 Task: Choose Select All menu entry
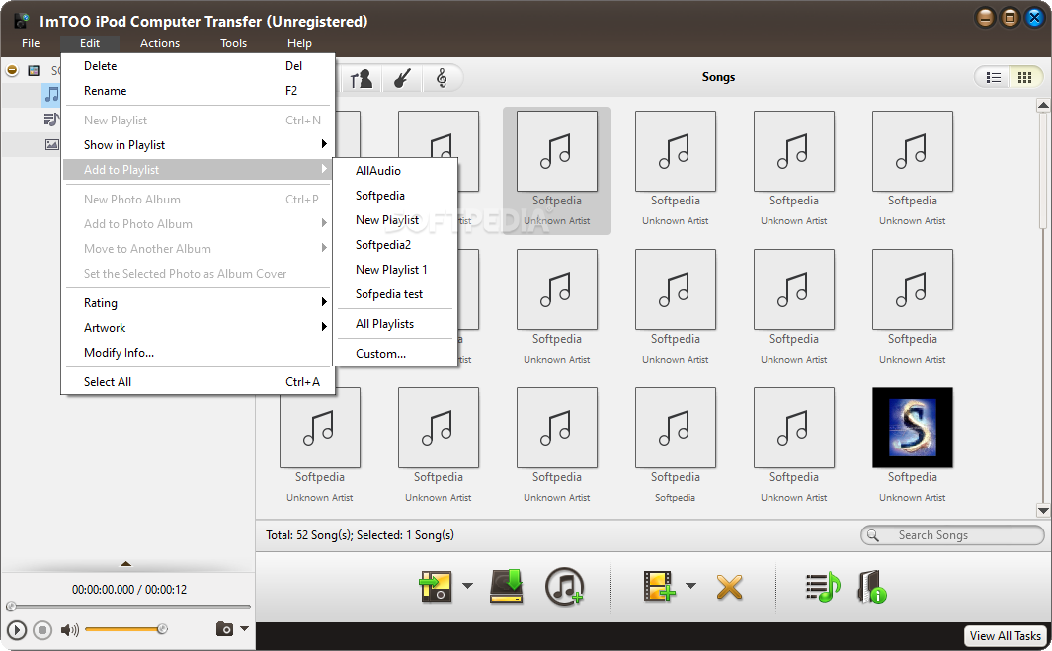coord(198,382)
